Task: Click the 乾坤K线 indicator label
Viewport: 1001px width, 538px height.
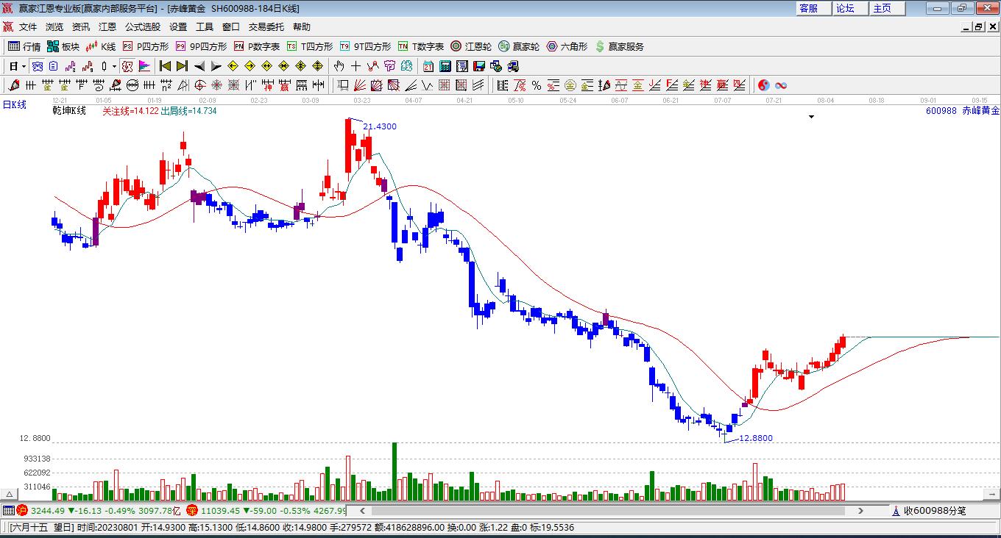Action: (x=69, y=110)
